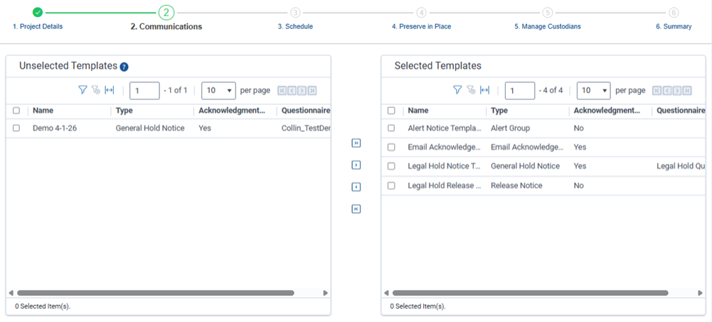Click left scroll arrow in Selected Templates
Image resolution: width=712 pixels, height=322 pixels.
coord(386,293)
